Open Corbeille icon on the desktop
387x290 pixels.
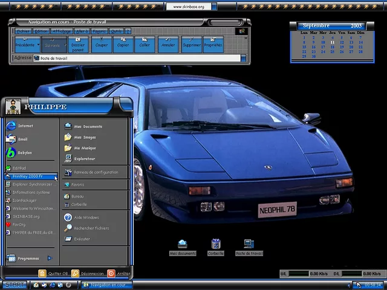point(216,244)
